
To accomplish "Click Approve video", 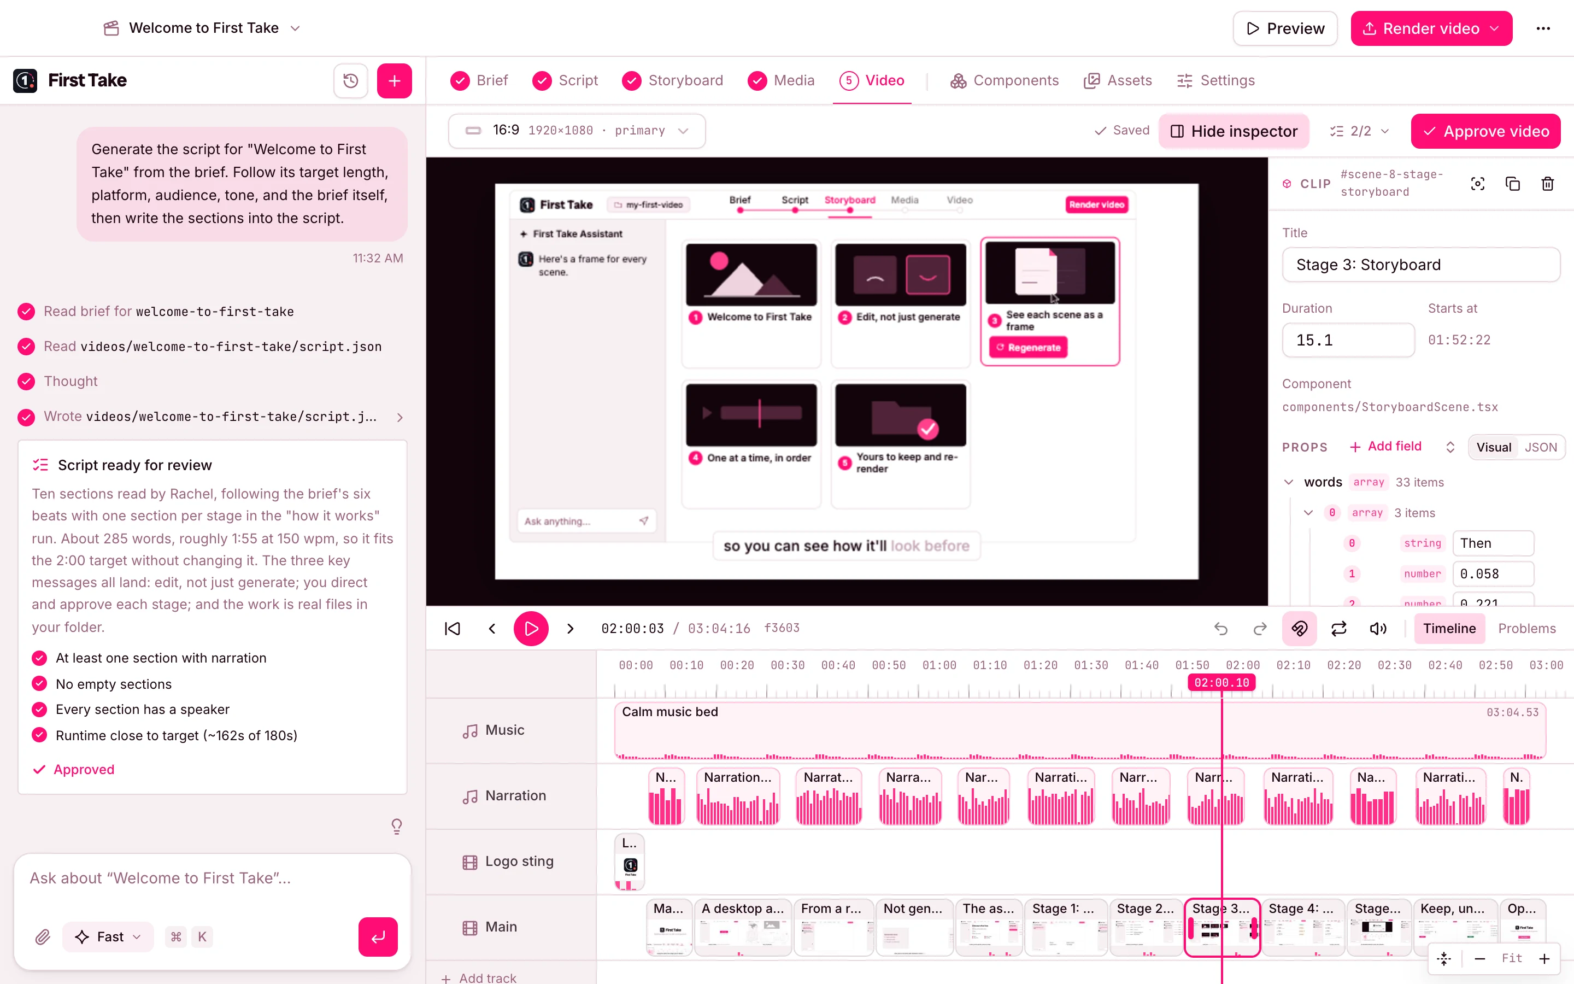I will [x=1485, y=131].
